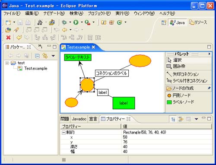Switch to the Javadoc tab
Viewport: 216px width, 165px height.
click(x=79, y=119)
